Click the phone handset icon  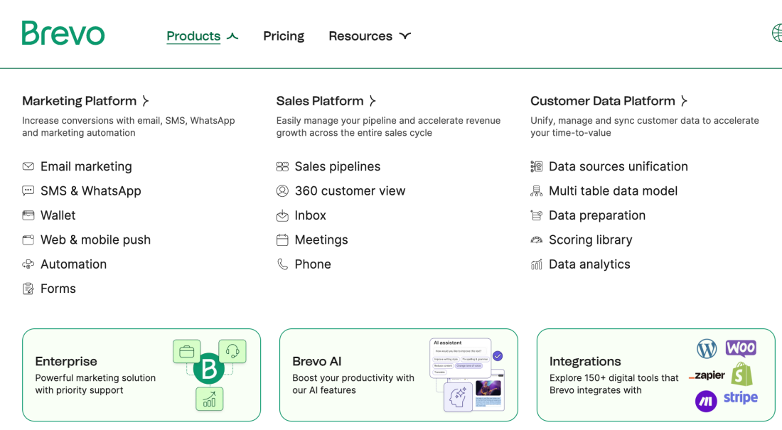pos(282,264)
